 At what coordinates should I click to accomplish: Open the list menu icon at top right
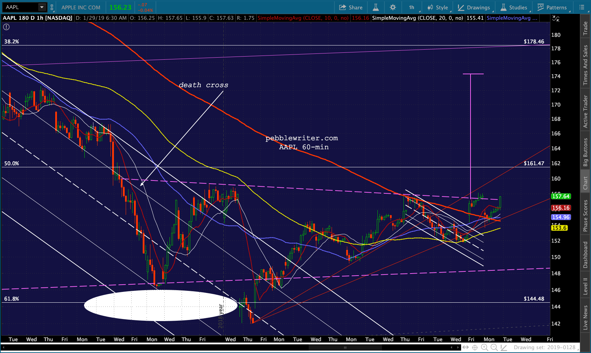point(582,7)
